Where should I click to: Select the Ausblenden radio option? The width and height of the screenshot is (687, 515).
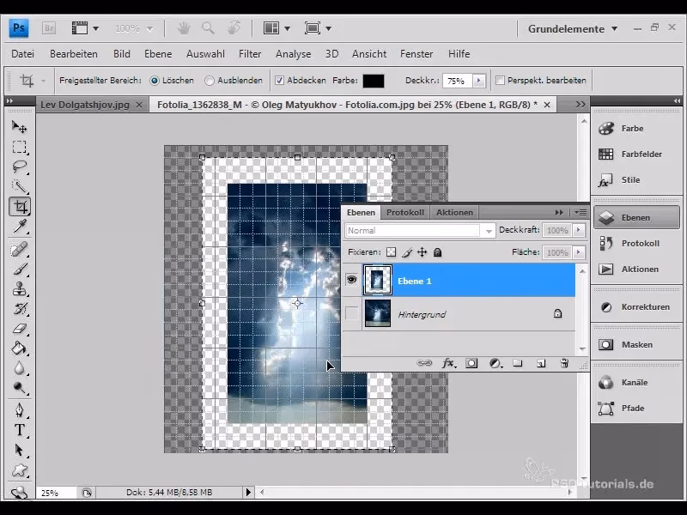[x=210, y=81]
